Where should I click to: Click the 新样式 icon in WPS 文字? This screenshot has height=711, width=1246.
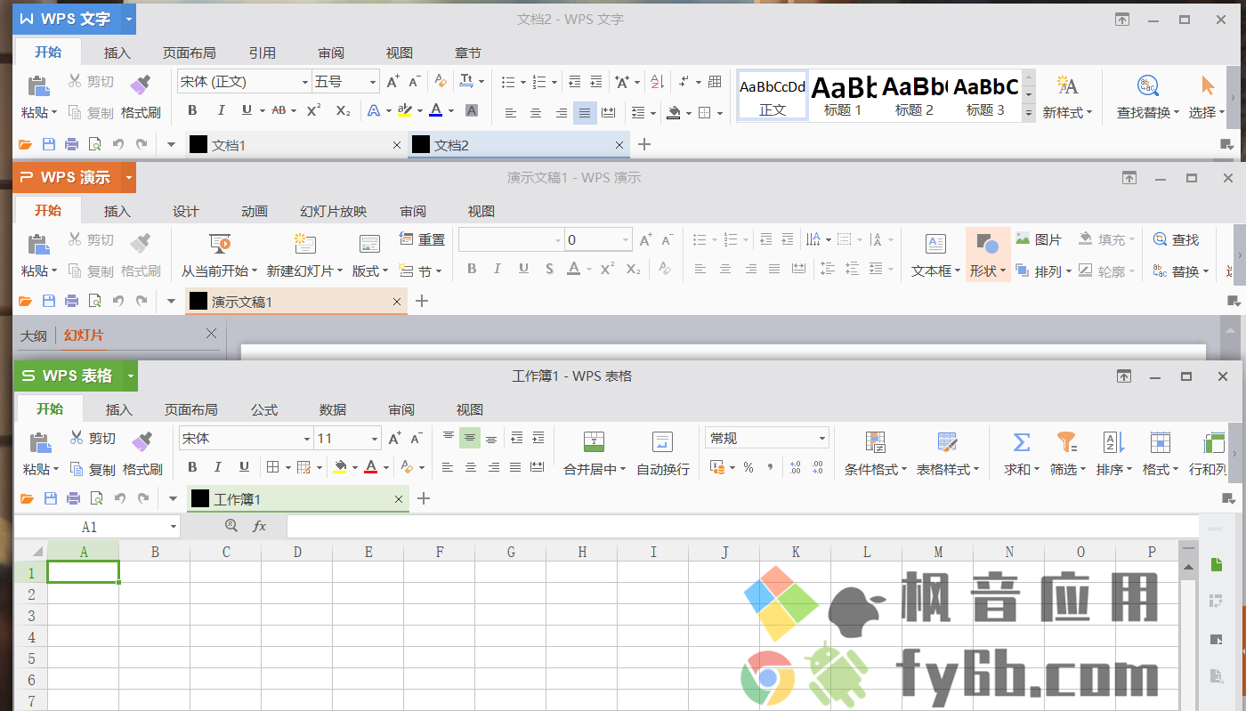(x=1067, y=86)
